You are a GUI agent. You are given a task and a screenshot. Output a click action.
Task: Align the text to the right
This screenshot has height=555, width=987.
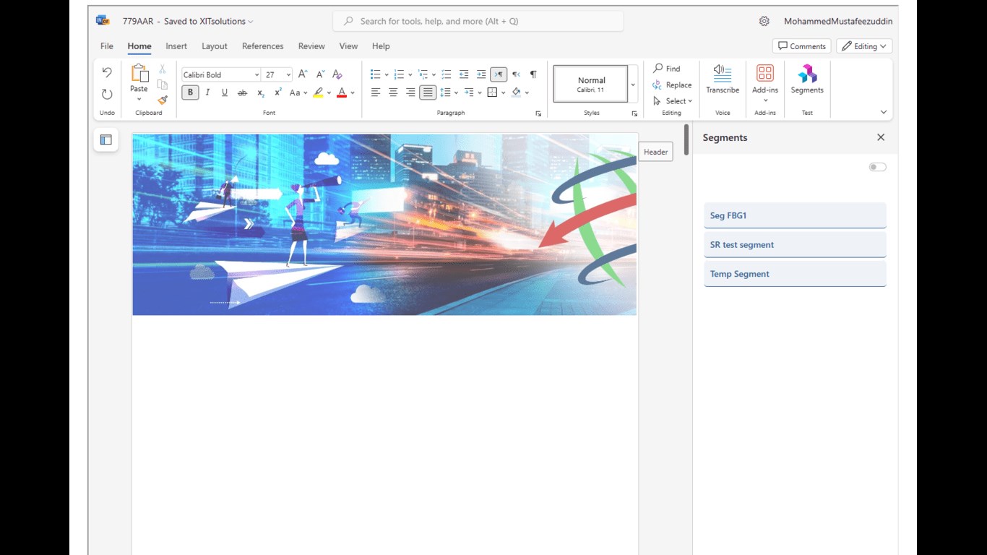pos(410,92)
